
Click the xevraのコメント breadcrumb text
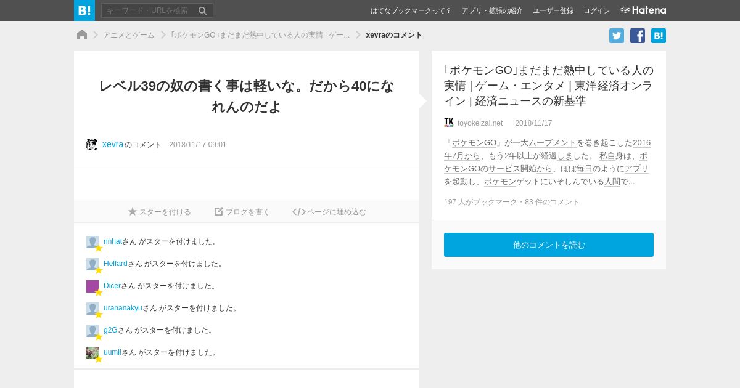tap(394, 35)
